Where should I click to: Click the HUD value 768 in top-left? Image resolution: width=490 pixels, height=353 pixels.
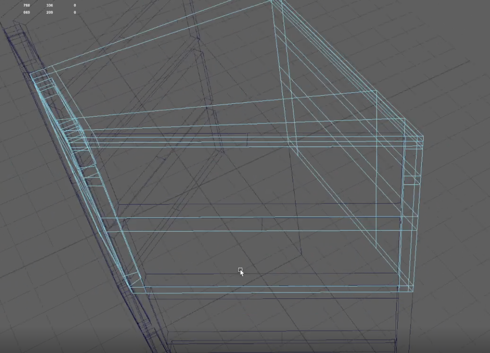[27, 5]
